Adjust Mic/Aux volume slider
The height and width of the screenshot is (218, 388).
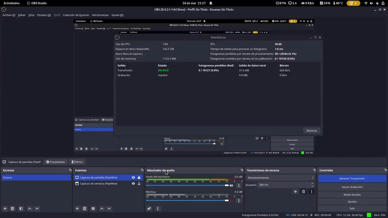click(187, 200)
